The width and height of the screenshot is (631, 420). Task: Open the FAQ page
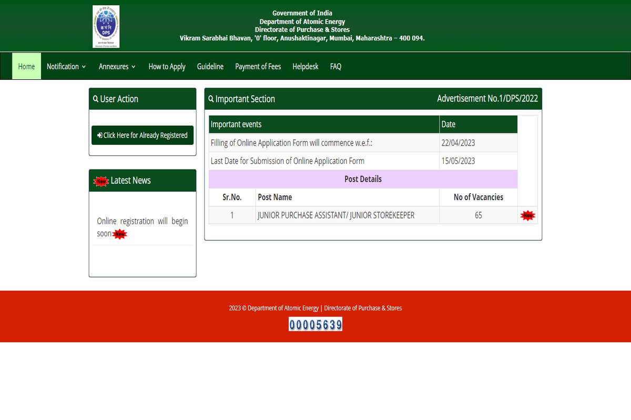click(335, 67)
